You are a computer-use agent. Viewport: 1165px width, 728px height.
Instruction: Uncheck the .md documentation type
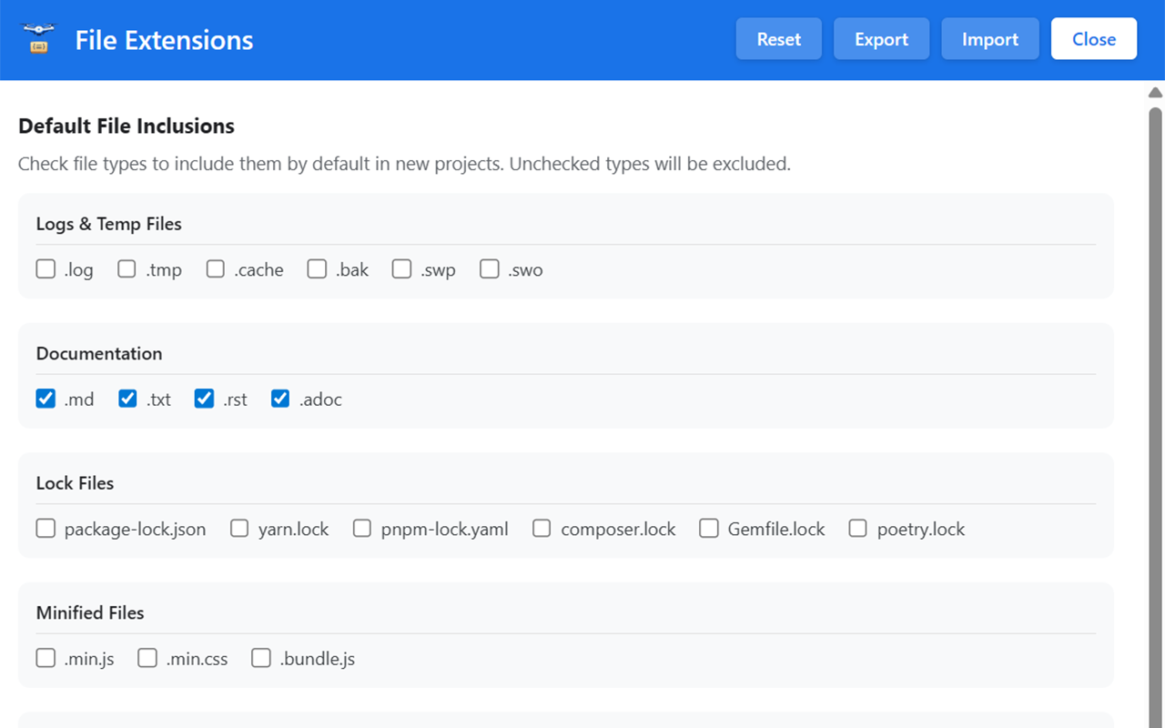[46, 398]
